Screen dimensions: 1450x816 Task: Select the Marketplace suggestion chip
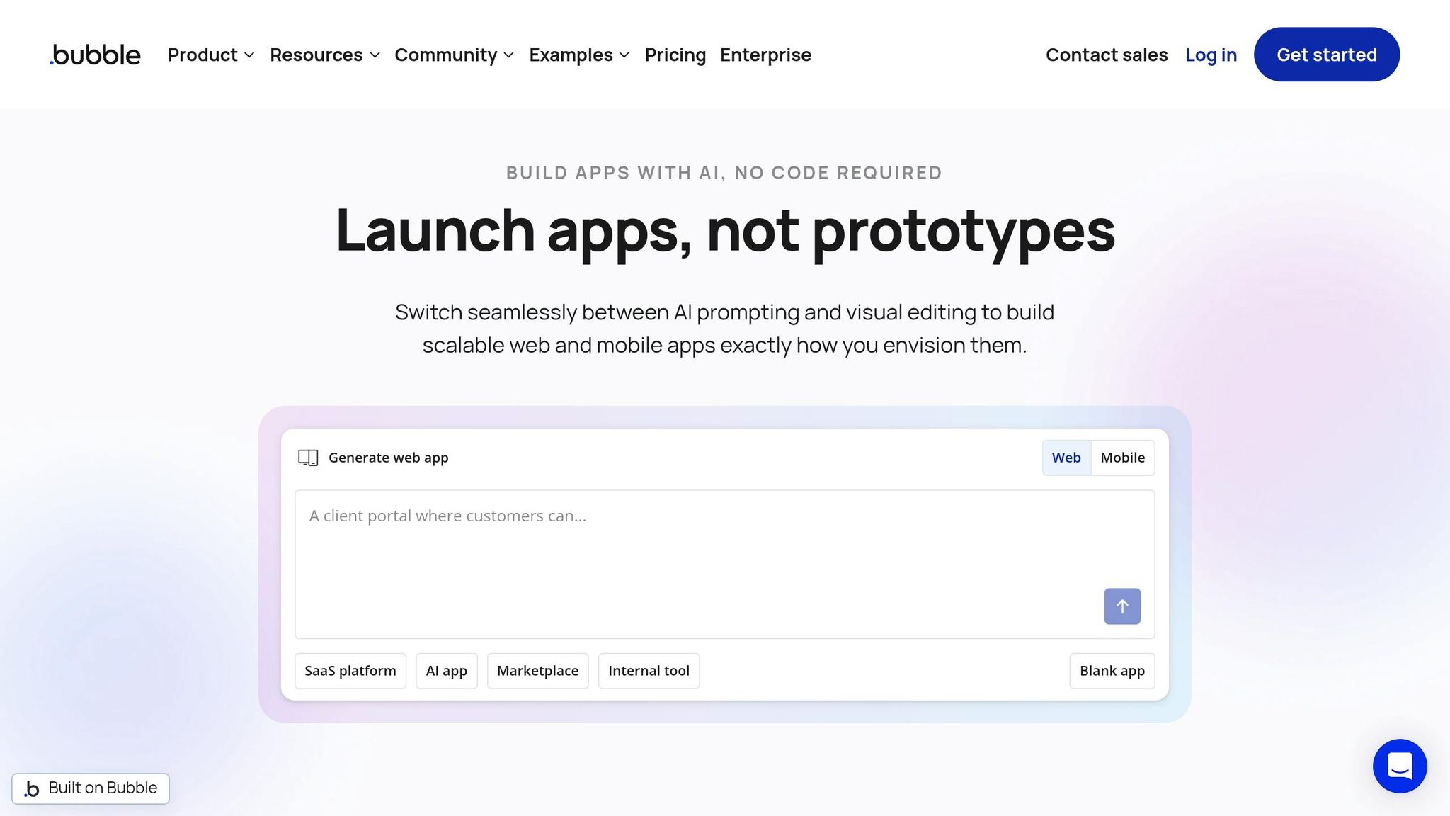[x=537, y=670]
